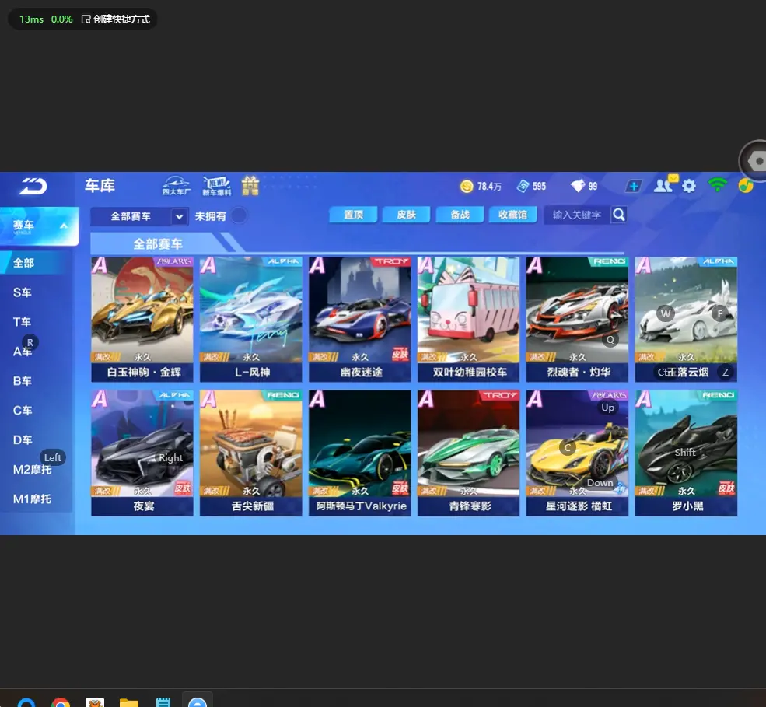Select the 阿斯顿马丁Valkyrie car card
Viewport: 766px width, 707px height.
pyautogui.click(x=360, y=453)
